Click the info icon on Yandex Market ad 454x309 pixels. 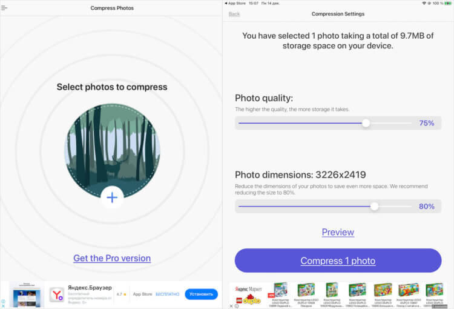[x=237, y=306]
